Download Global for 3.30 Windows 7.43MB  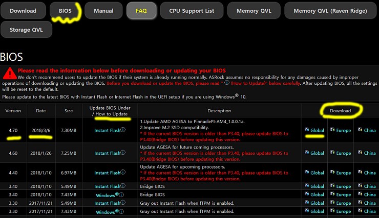click(x=317, y=211)
